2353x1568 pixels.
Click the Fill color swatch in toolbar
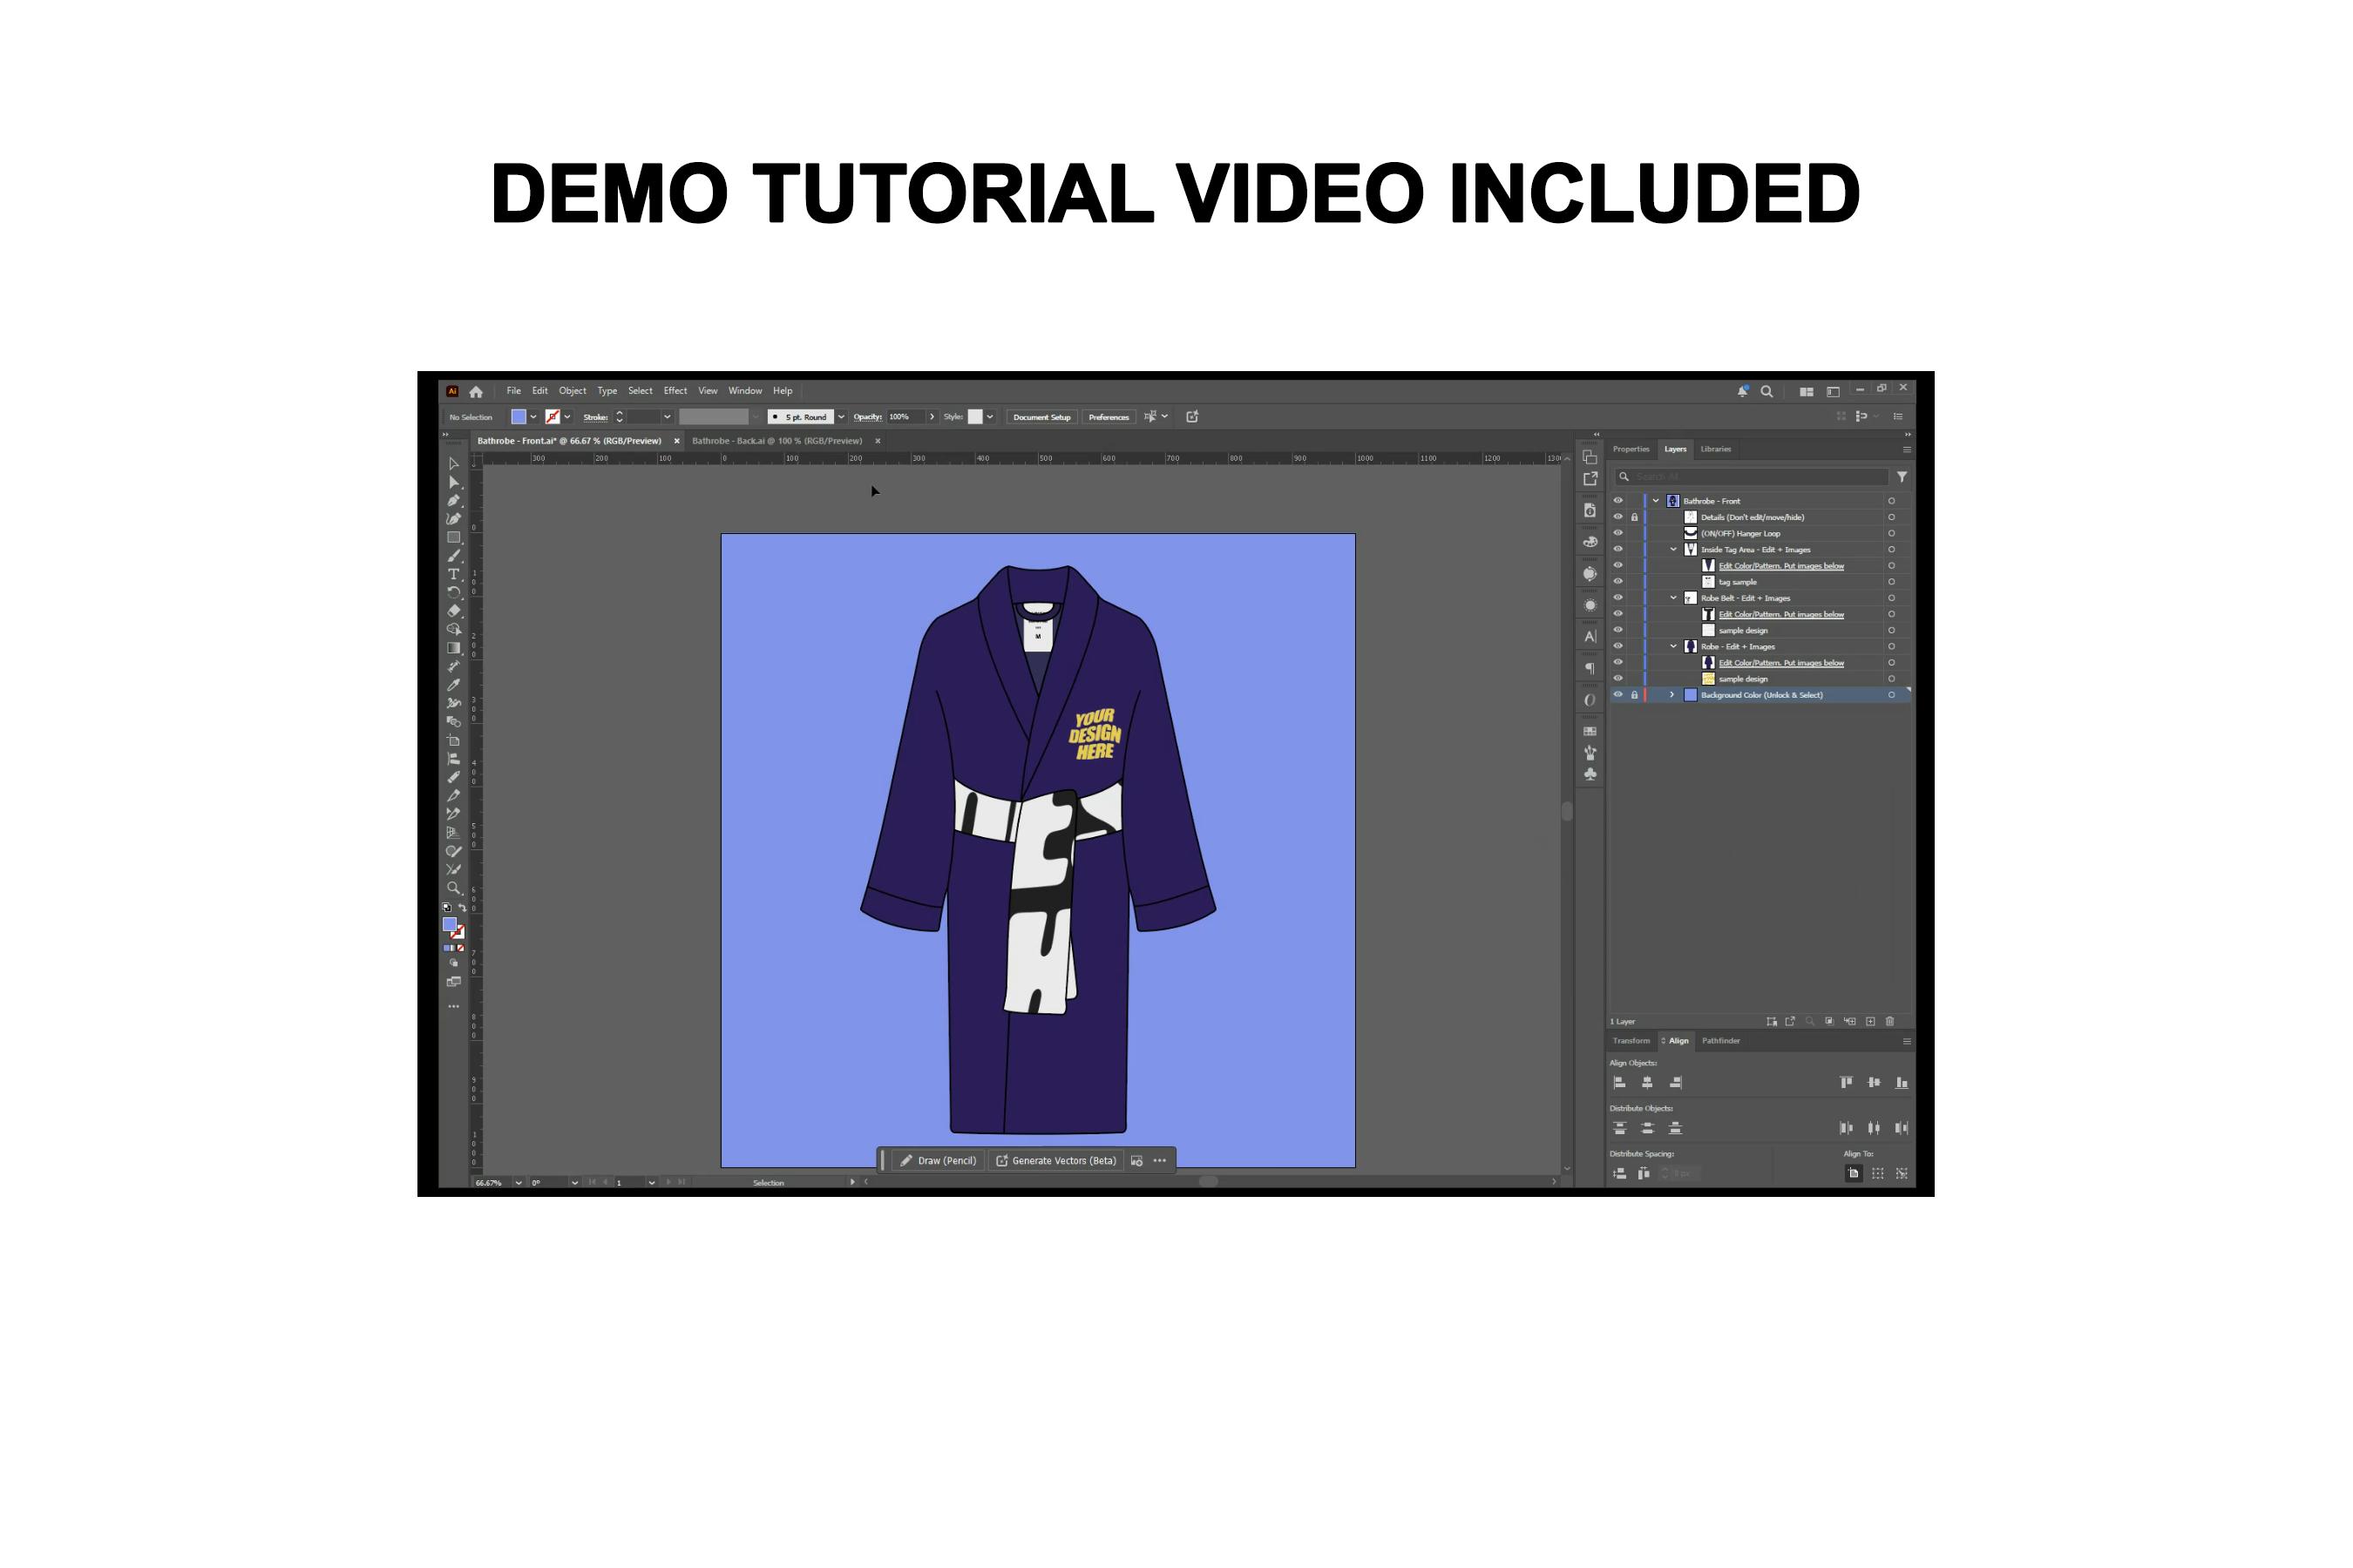pyautogui.click(x=449, y=925)
